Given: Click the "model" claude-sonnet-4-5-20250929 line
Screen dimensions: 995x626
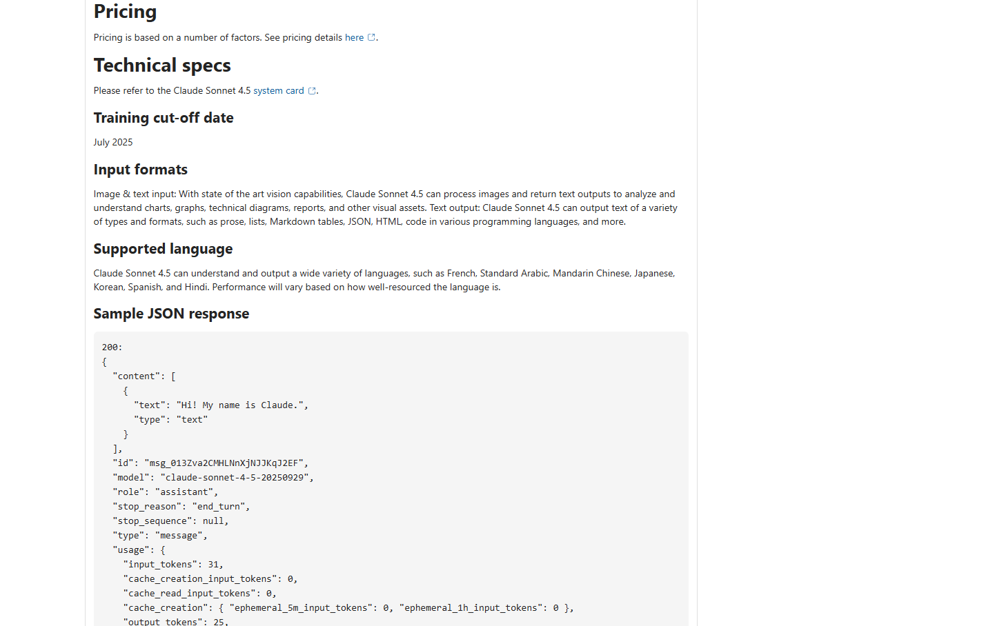Looking at the screenshot, I should click(213, 478).
